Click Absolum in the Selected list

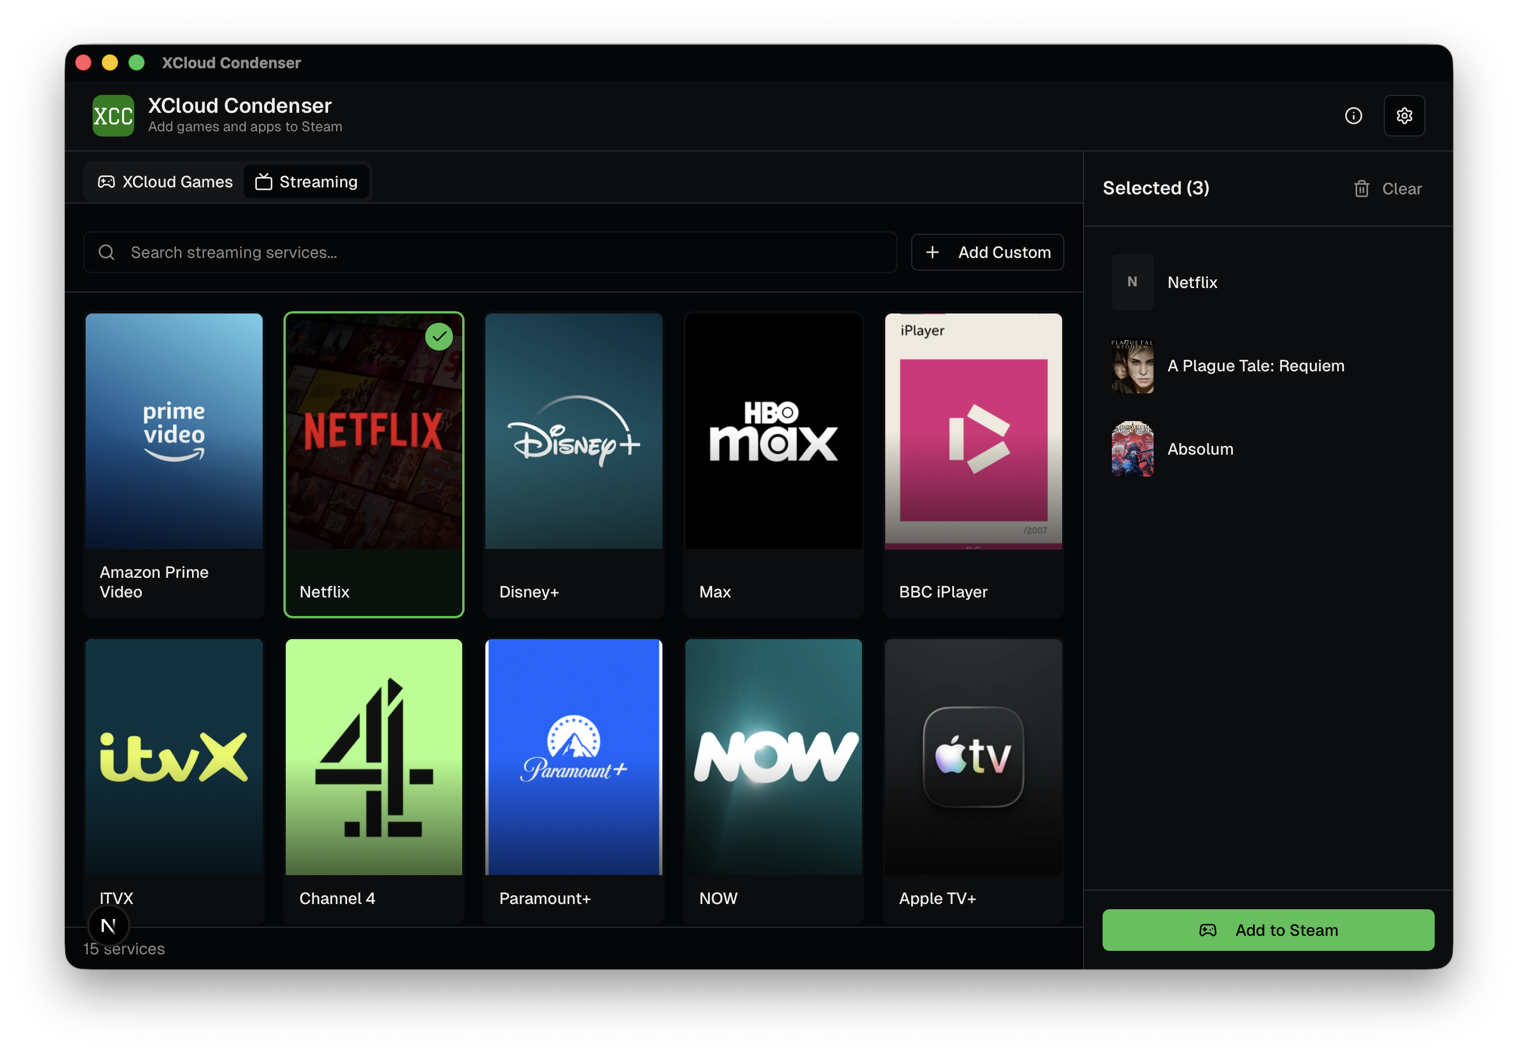coord(1268,449)
